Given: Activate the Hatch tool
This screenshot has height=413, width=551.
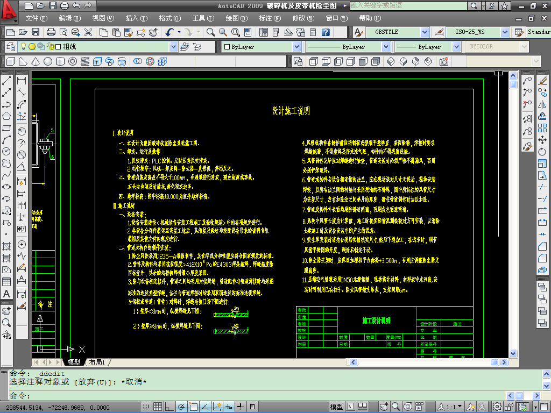Looking at the screenshot, I should click(6, 246).
